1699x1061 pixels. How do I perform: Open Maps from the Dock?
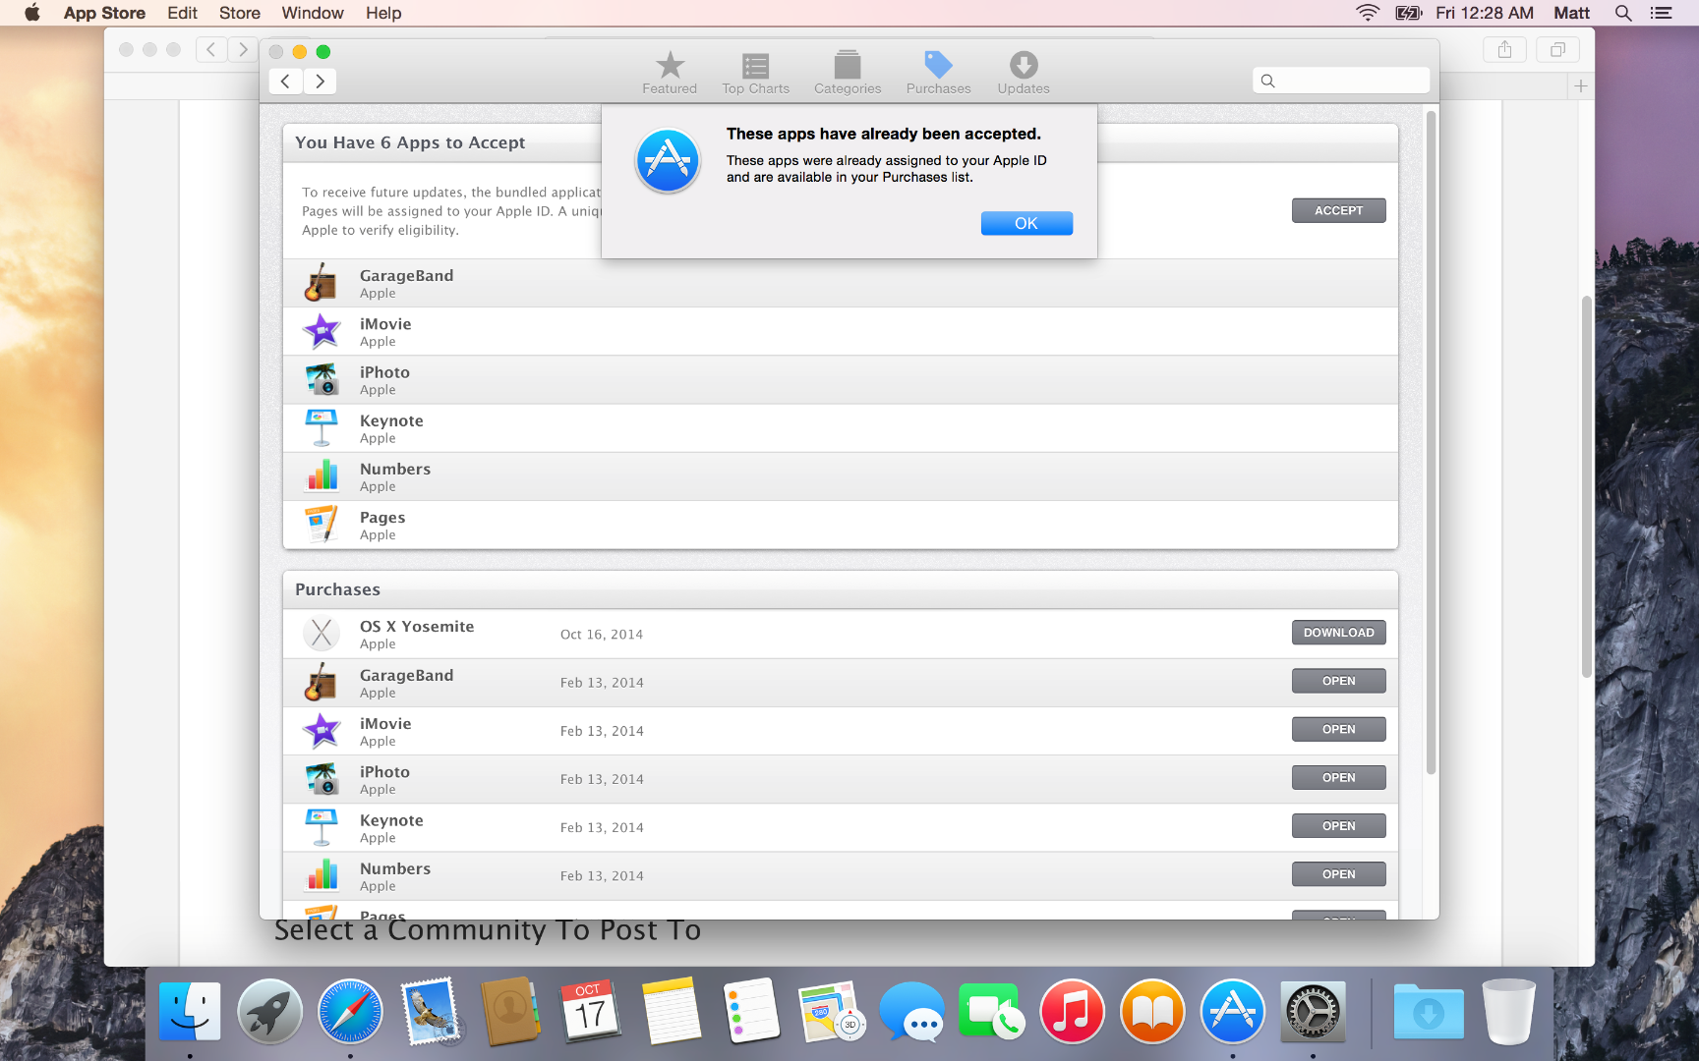(832, 1011)
